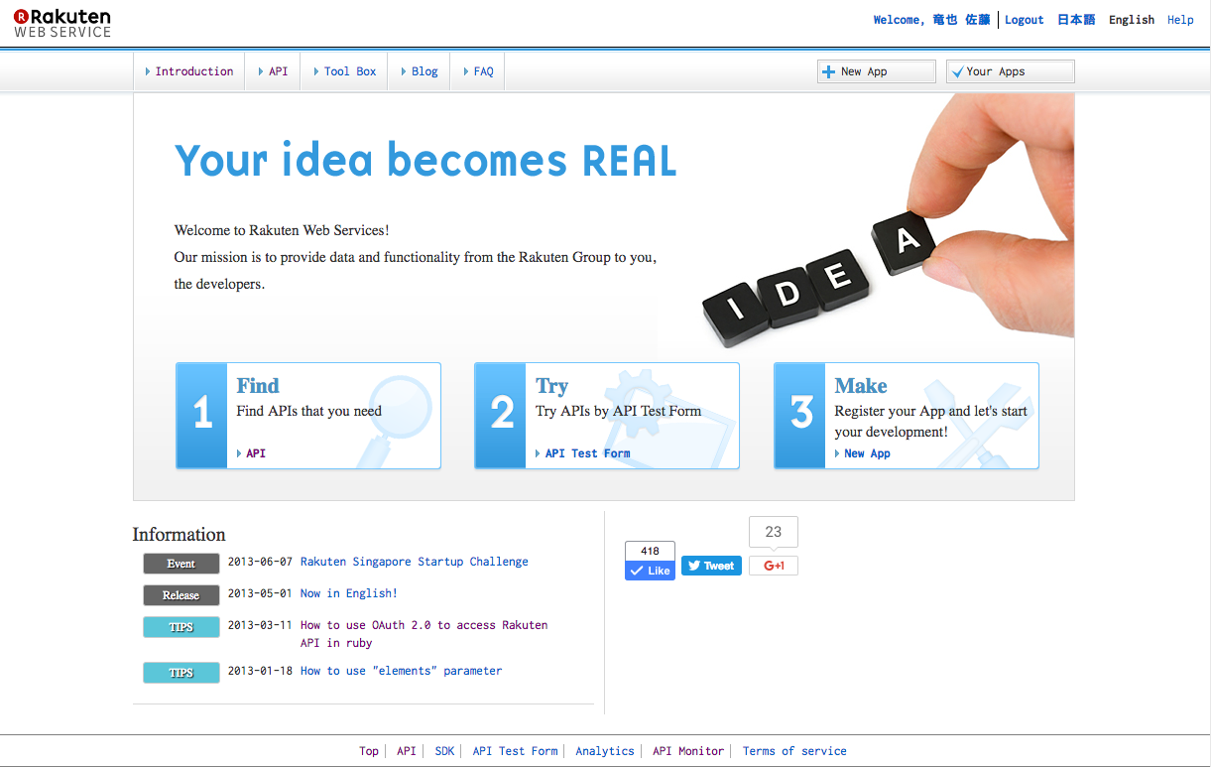Open the SDK footer link

444,751
